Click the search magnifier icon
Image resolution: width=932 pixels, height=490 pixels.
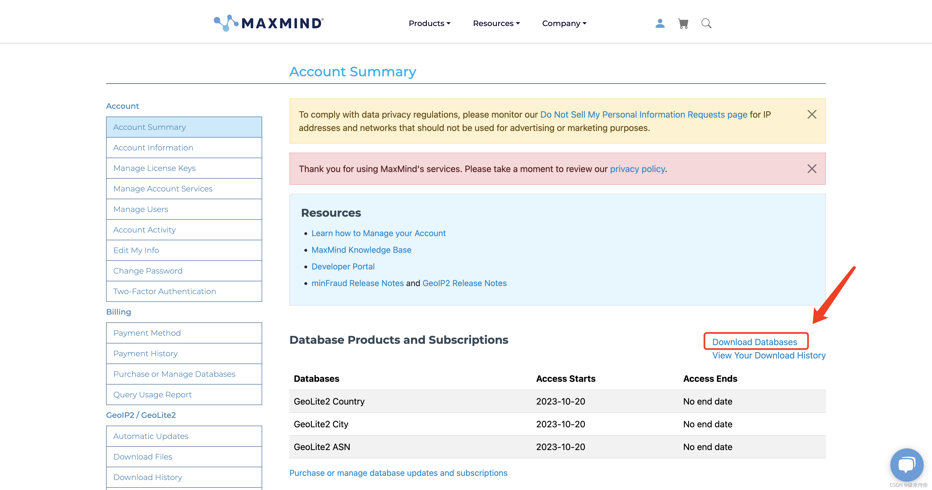pos(706,24)
